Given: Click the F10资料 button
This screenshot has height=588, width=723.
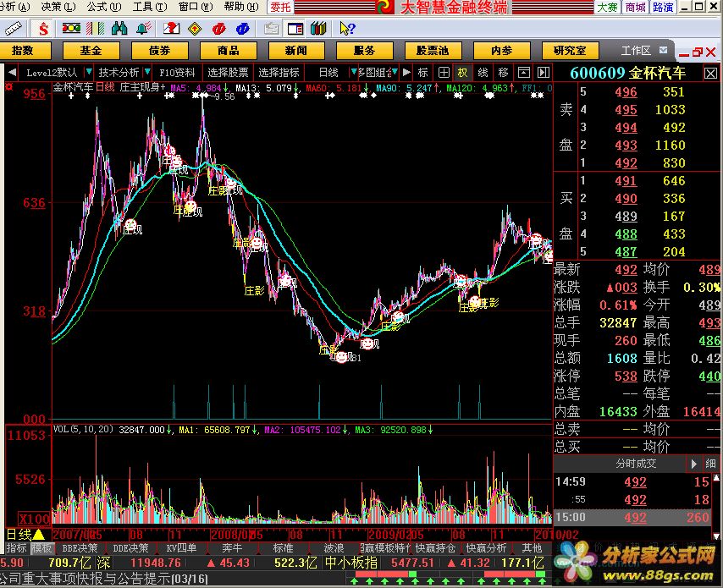Looking at the screenshot, I should (x=177, y=73).
